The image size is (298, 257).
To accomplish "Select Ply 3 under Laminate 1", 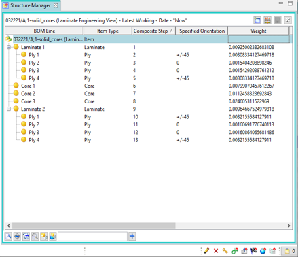I will tap(34, 70).
